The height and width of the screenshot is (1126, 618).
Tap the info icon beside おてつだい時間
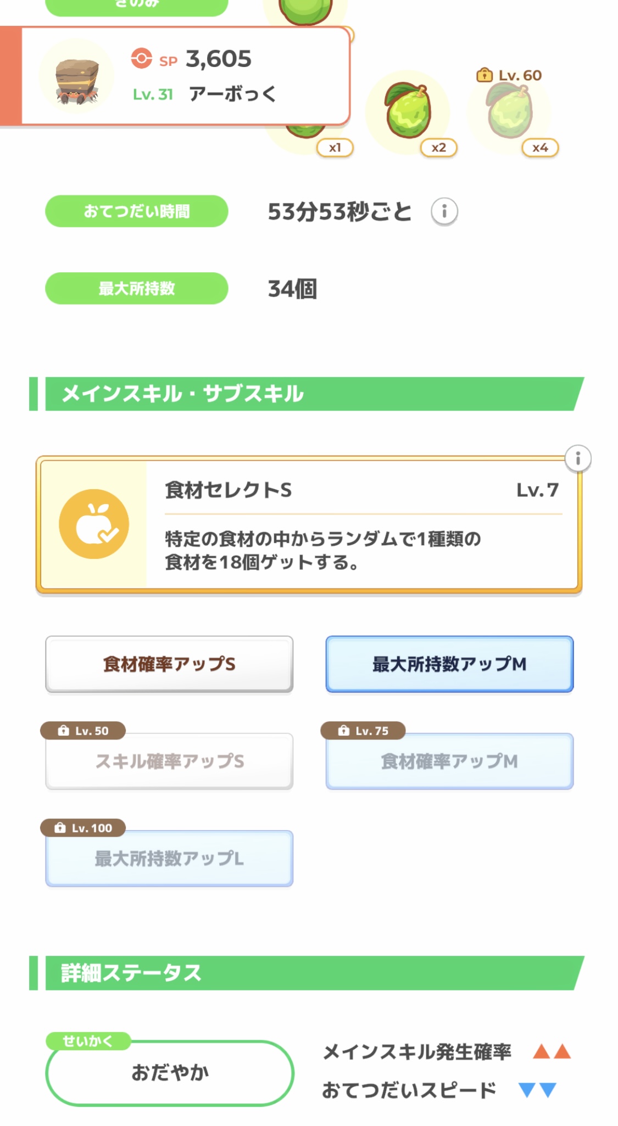pos(444,211)
